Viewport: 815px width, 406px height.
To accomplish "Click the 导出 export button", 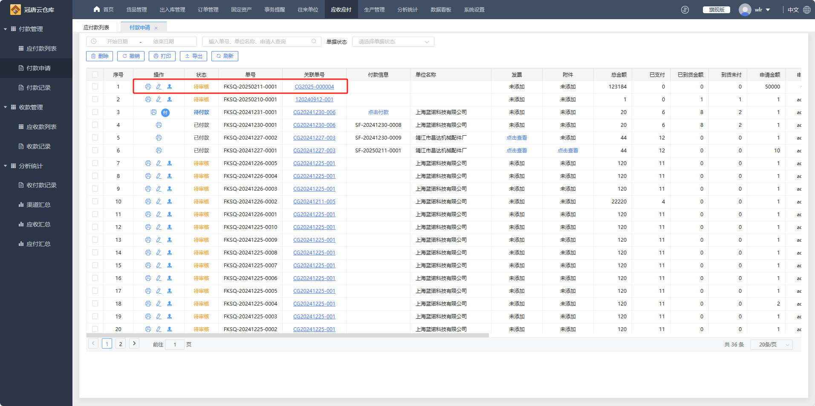I will point(194,56).
